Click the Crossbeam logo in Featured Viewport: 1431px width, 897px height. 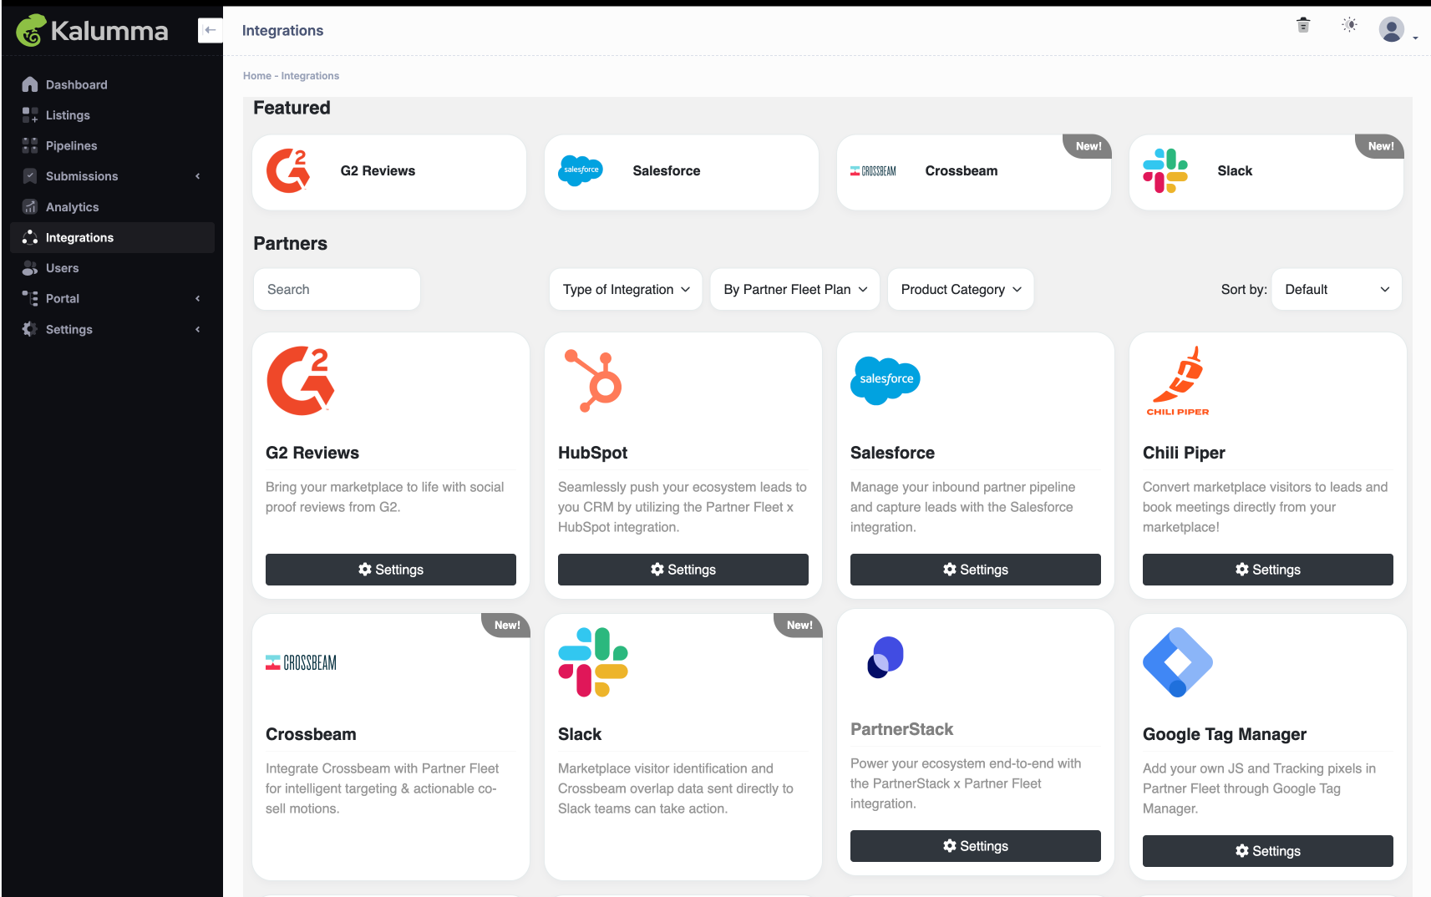tap(873, 171)
